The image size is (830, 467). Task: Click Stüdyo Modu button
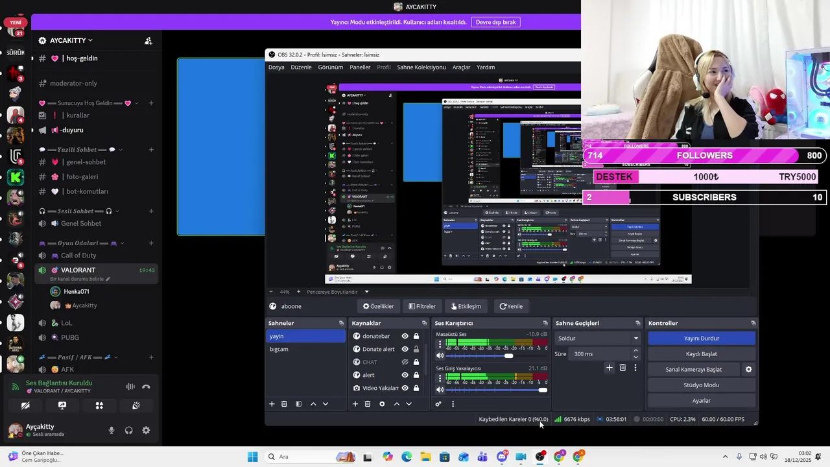[x=702, y=385]
